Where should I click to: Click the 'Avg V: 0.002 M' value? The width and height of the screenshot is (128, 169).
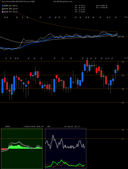[101, 6]
